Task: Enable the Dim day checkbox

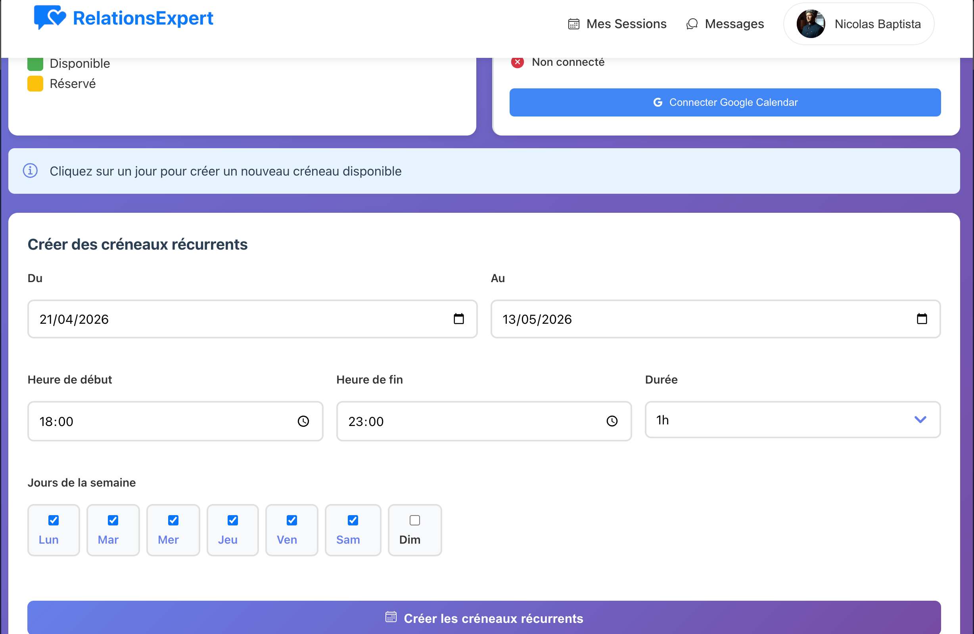Action: 414,520
